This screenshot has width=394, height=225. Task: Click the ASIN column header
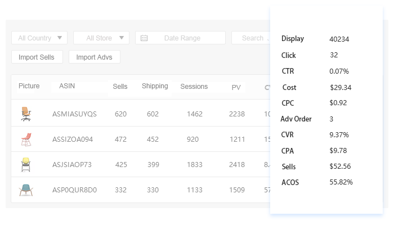pyautogui.click(x=66, y=87)
